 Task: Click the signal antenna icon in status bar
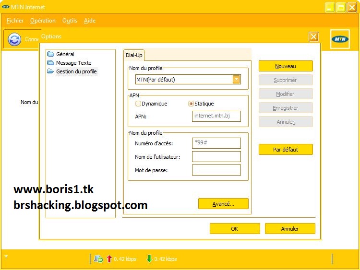pyautogui.click(x=6, y=257)
